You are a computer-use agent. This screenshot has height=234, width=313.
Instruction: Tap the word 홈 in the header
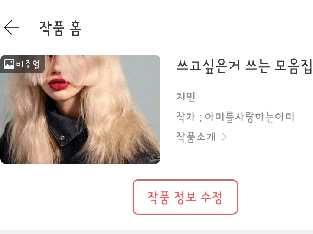[x=76, y=29]
